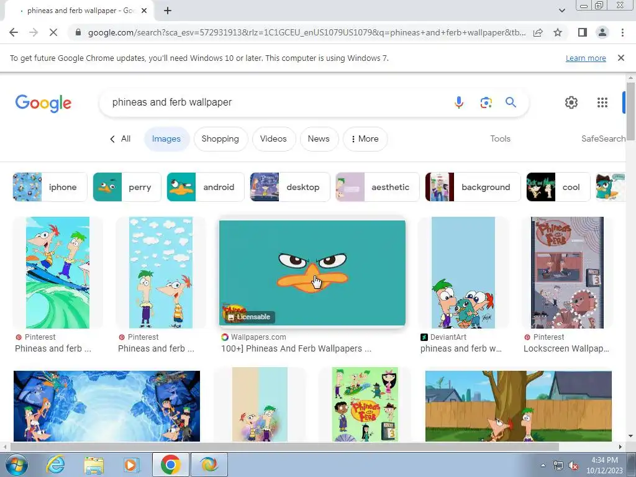Filter results by aesthetic chip
636x477 pixels.
pos(378,187)
